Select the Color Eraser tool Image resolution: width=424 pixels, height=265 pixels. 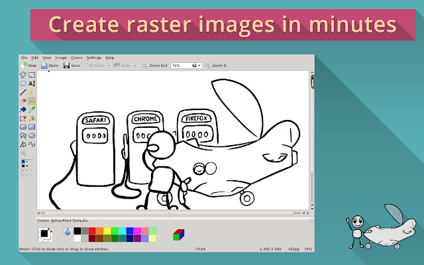pyautogui.click(x=23, y=118)
